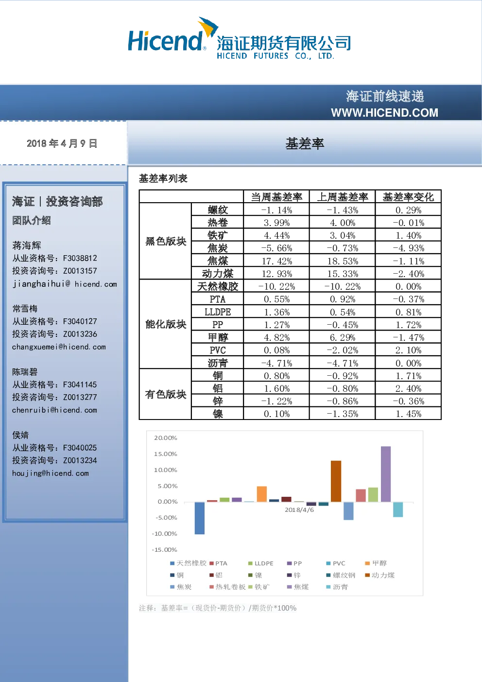The image size is (482, 682).
Task: Click the name 常雪梅 in sidebar
Action: (x=25, y=309)
